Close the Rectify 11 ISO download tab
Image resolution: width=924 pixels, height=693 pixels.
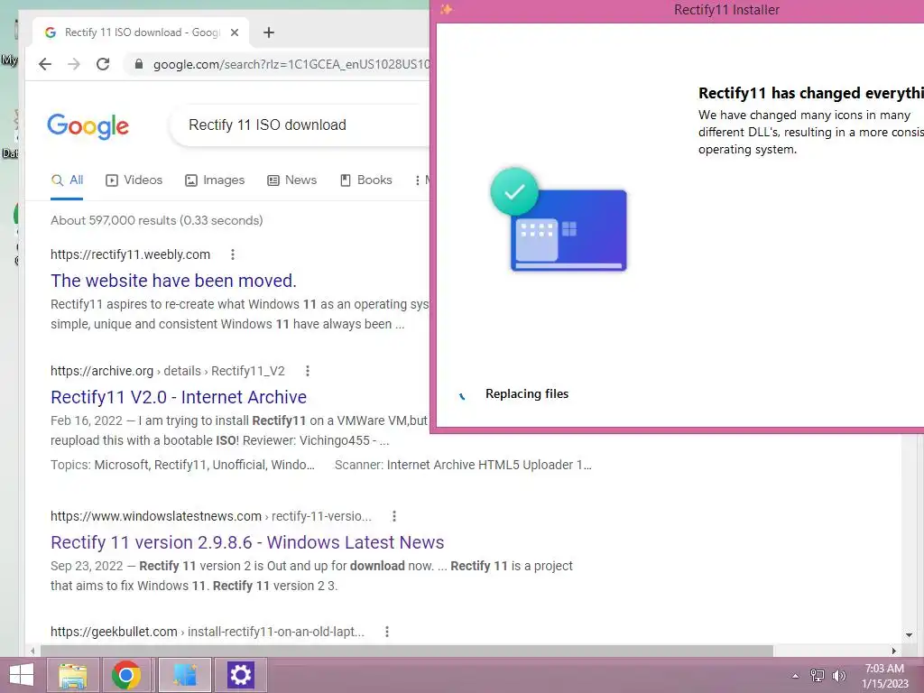tap(235, 32)
